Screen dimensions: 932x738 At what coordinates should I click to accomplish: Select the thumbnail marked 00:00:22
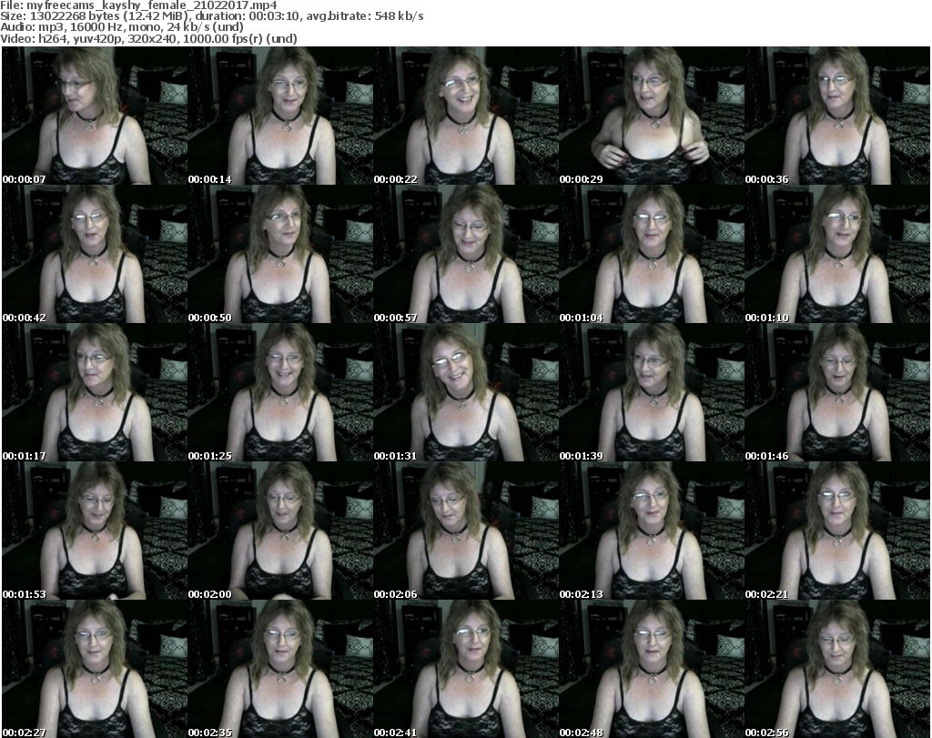coord(465,116)
